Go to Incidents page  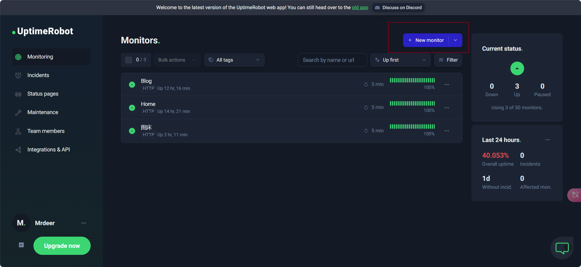point(38,75)
